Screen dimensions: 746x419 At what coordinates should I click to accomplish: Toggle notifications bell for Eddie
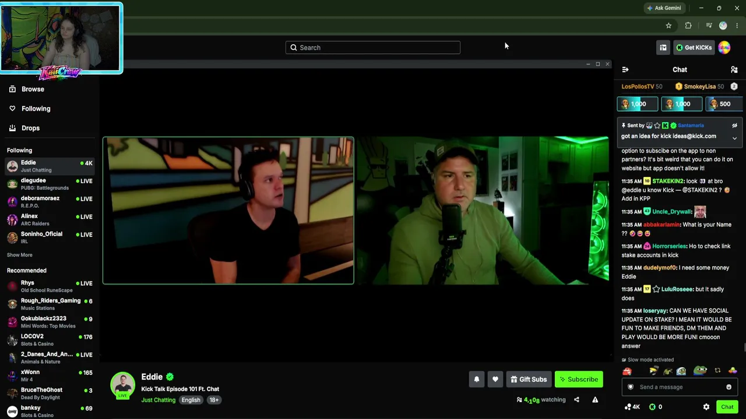(477, 379)
